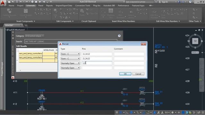Toggle the object snap square icon

pos(148,112)
